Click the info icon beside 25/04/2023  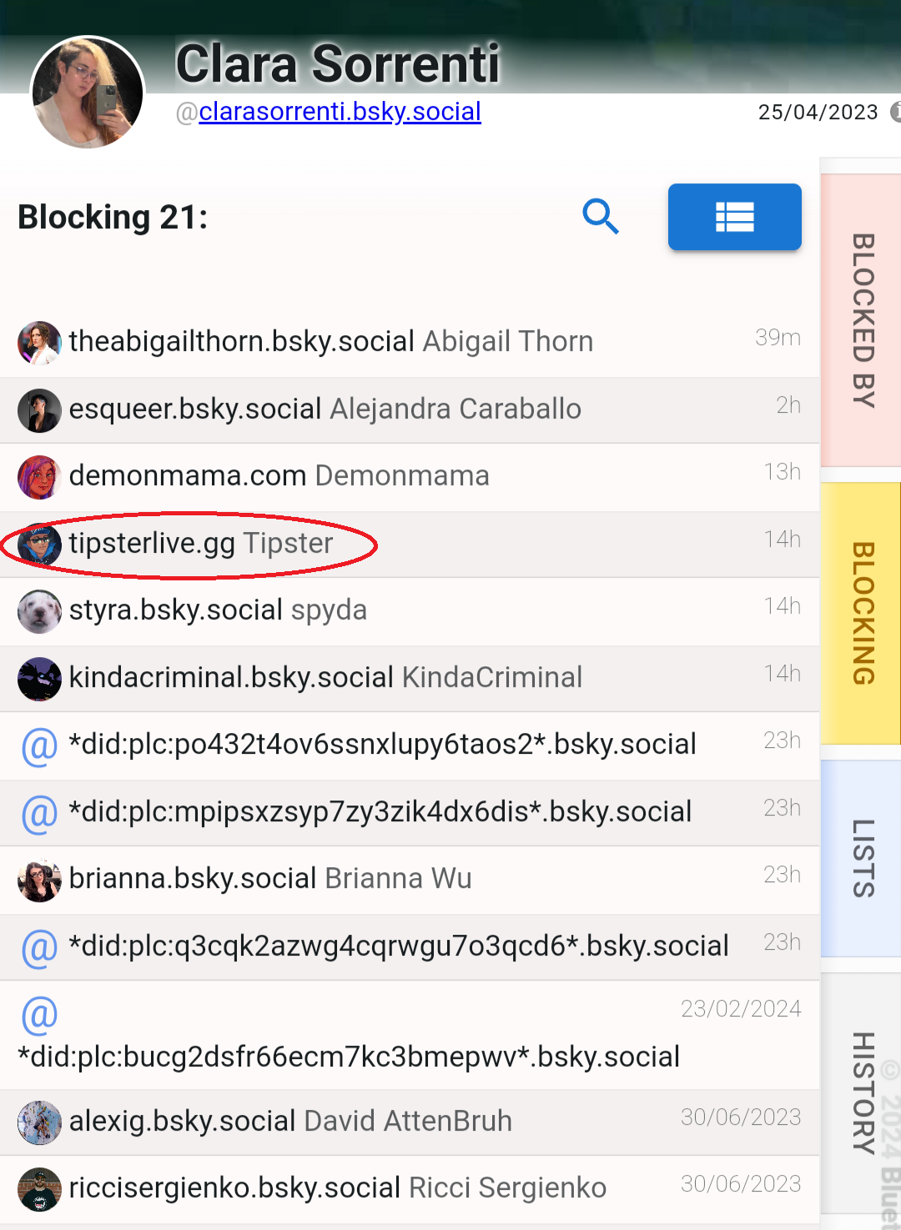point(895,112)
